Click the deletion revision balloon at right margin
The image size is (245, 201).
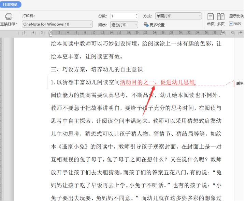pyautogui.click(x=239, y=83)
